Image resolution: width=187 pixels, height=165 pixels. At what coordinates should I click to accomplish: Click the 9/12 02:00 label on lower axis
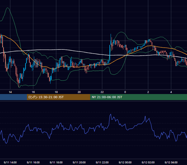coord(148,162)
